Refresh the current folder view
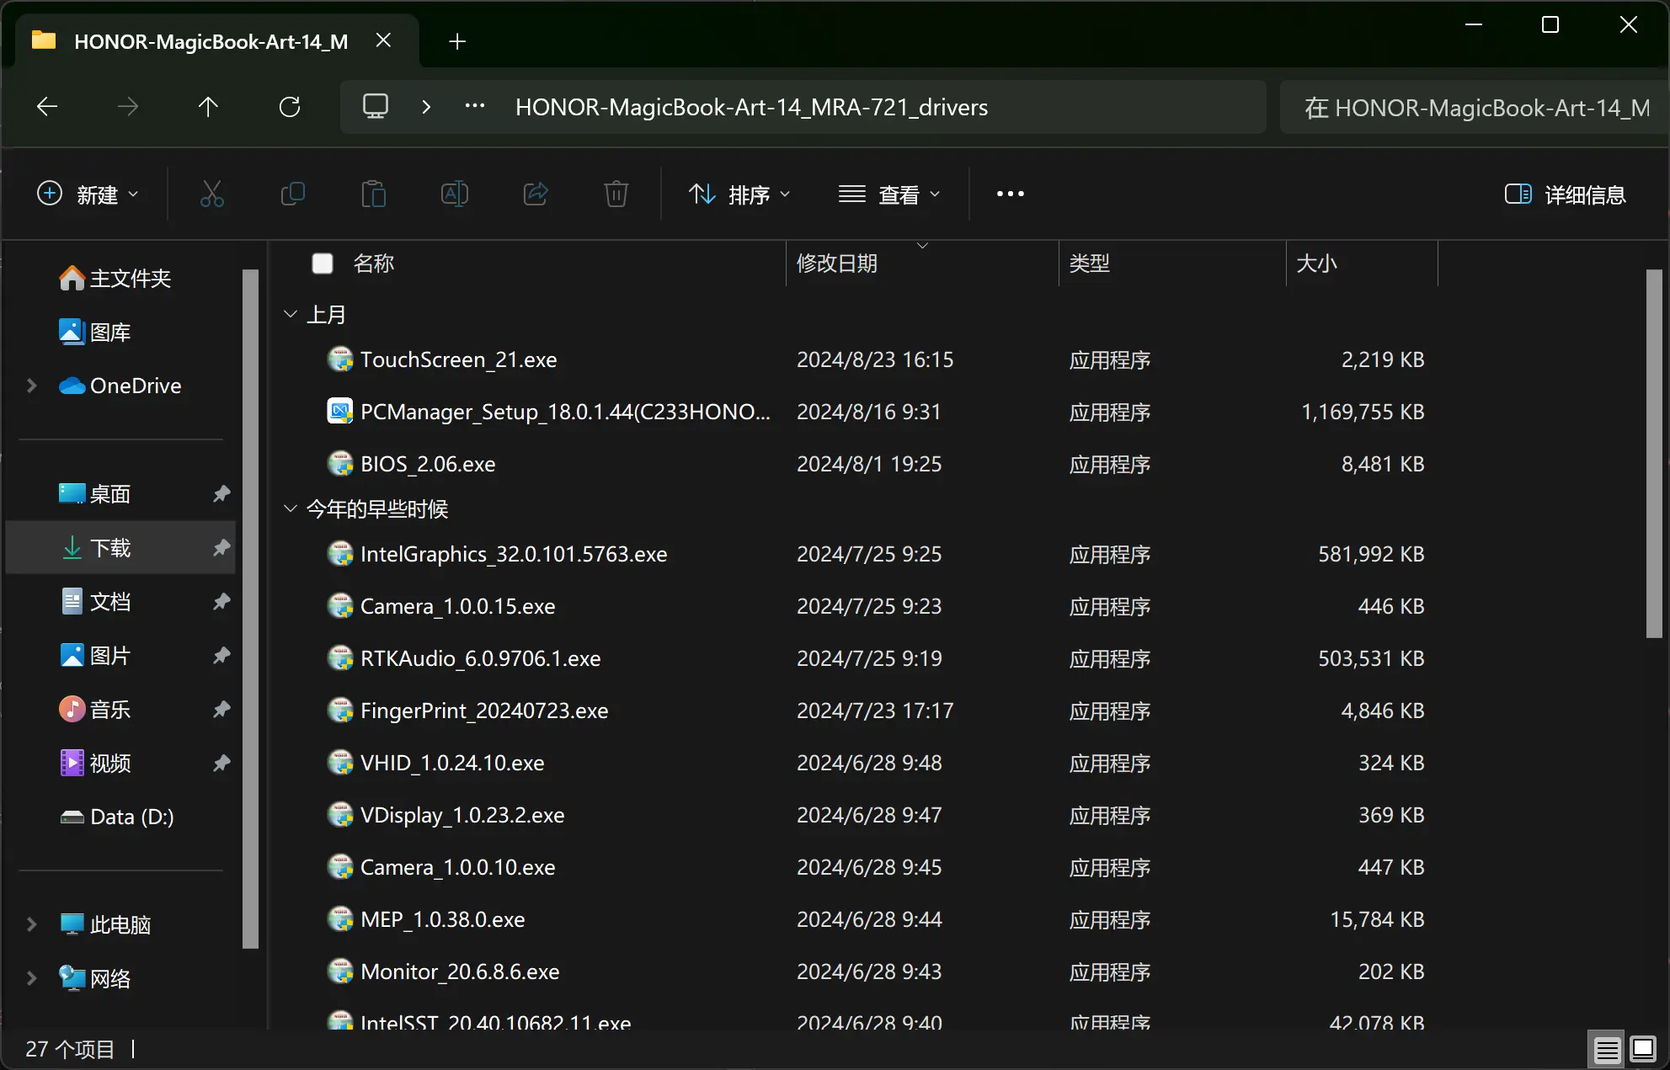 [x=290, y=107]
